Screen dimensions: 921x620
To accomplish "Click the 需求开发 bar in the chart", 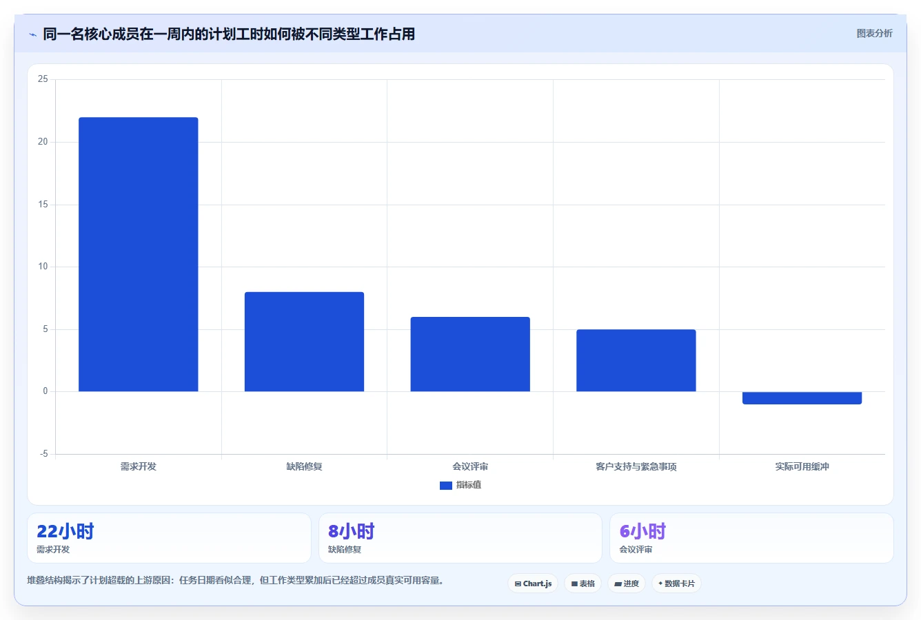I will coord(139,254).
